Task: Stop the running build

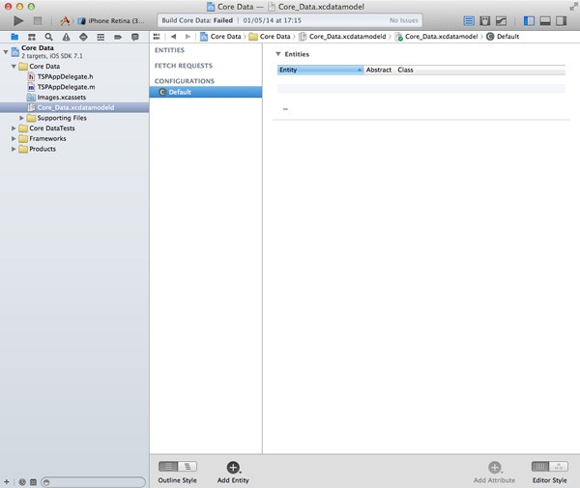Action: coord(38,20)
